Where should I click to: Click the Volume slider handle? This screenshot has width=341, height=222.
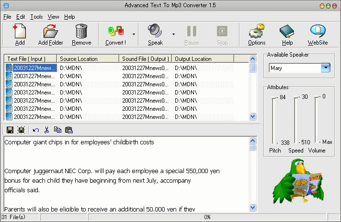tap(317, 97)
